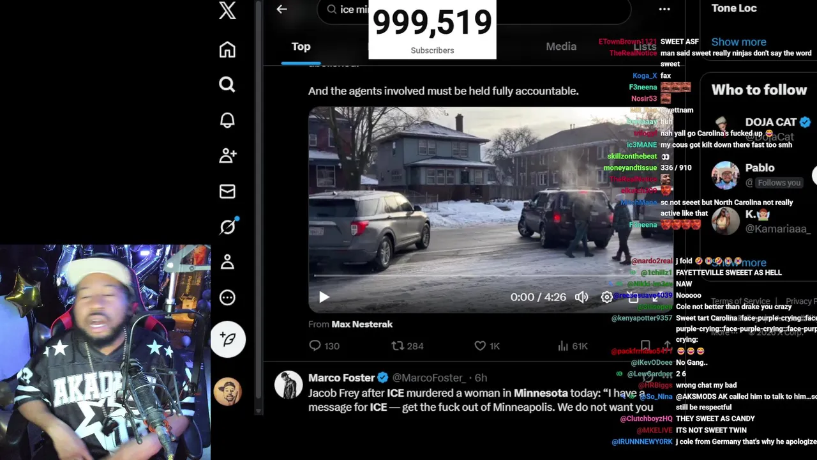Click Show more under Tone Loc

click(738, 42)
